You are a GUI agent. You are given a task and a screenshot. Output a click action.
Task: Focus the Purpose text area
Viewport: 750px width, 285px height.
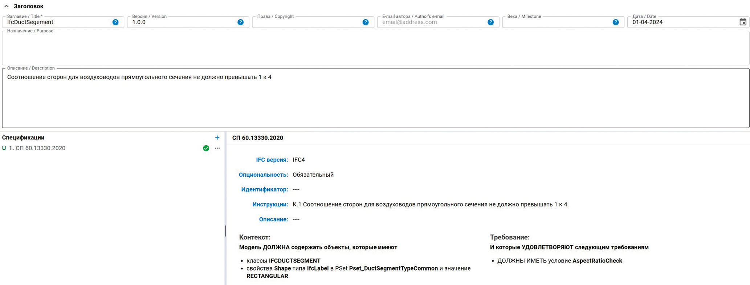[375, 49]
